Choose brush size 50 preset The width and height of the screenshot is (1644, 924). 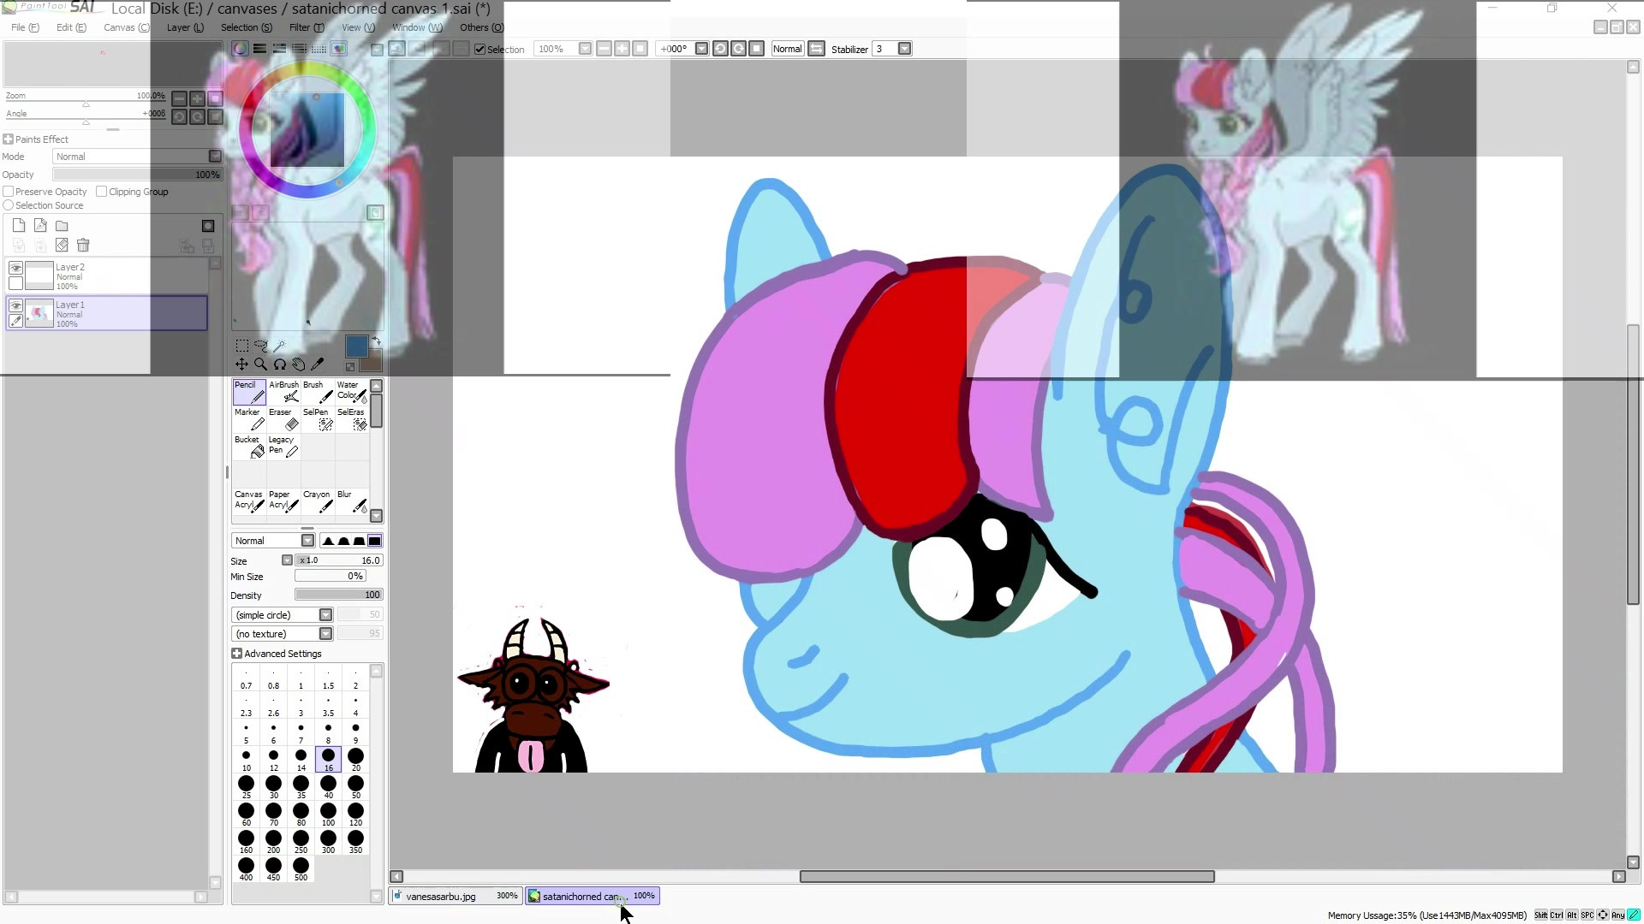[x=355, y=786]
